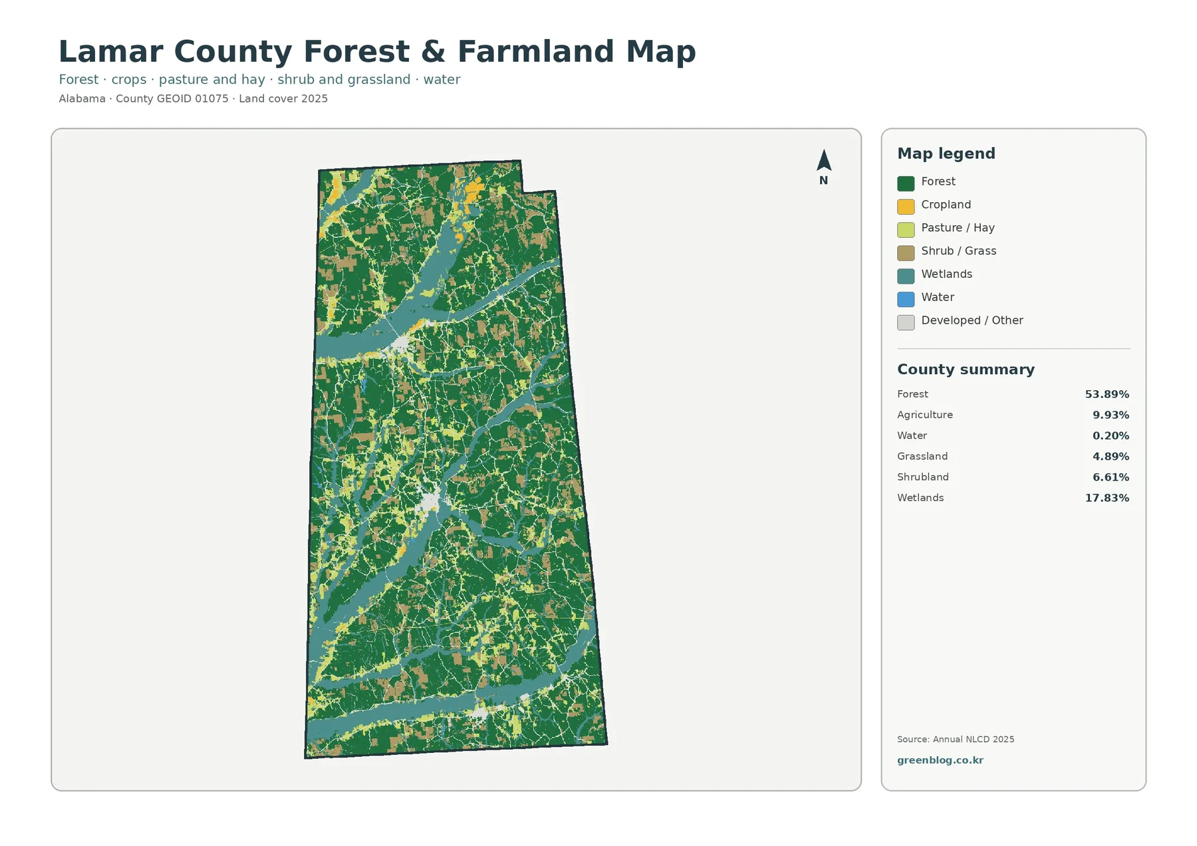The height and width of the screenshot is (846, 1197).
Task: Click the Cropland legend color swatch
Action: [x=906, y=207]
